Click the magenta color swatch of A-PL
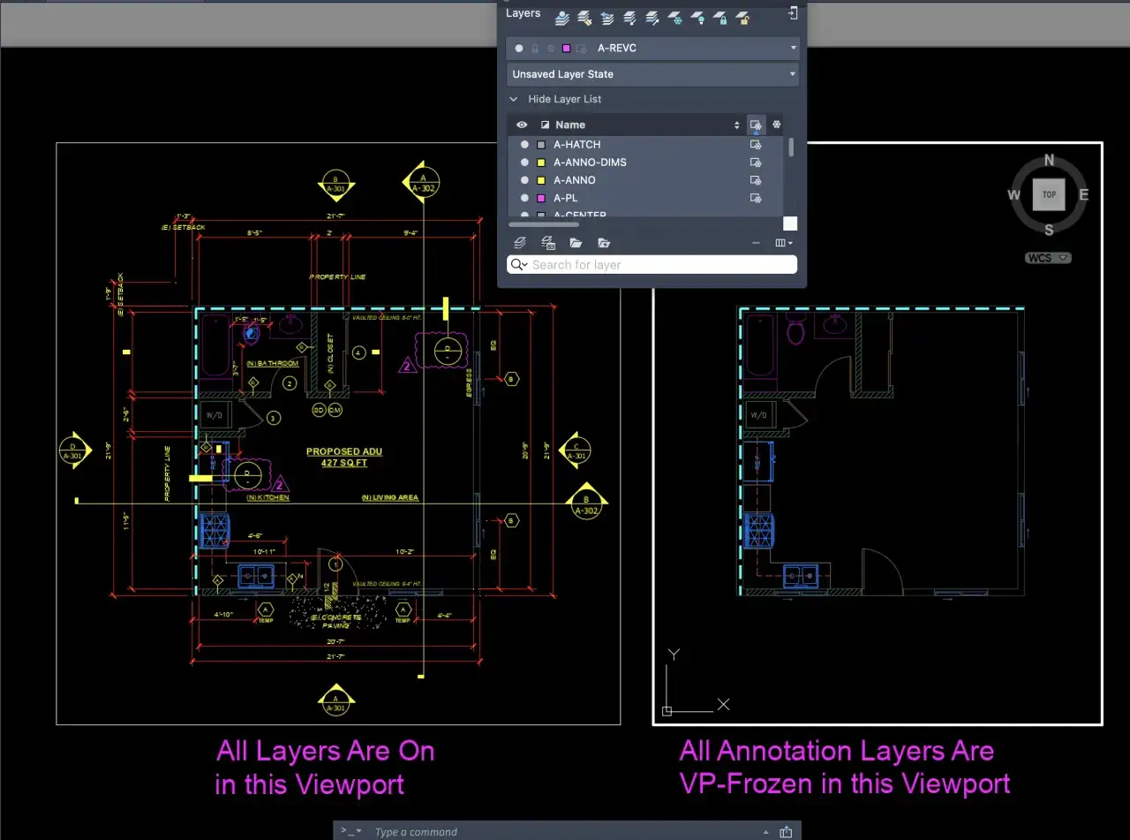Screen dimensions: 1130x840 [541, 198]
